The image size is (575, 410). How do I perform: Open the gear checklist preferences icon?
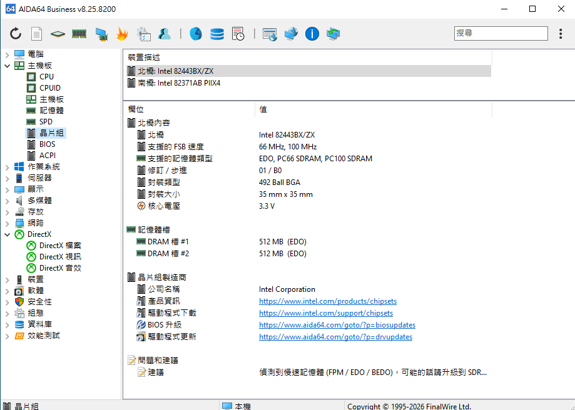[143, 34]
